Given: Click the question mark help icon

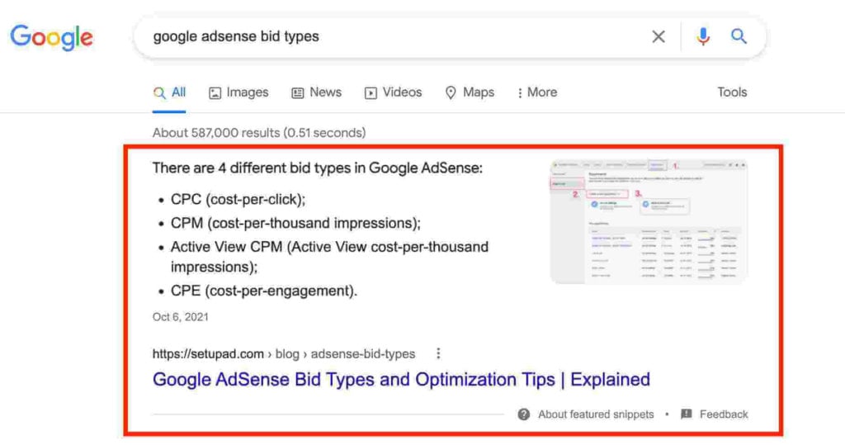Looking at the screenshot, I should coord(524,414).
